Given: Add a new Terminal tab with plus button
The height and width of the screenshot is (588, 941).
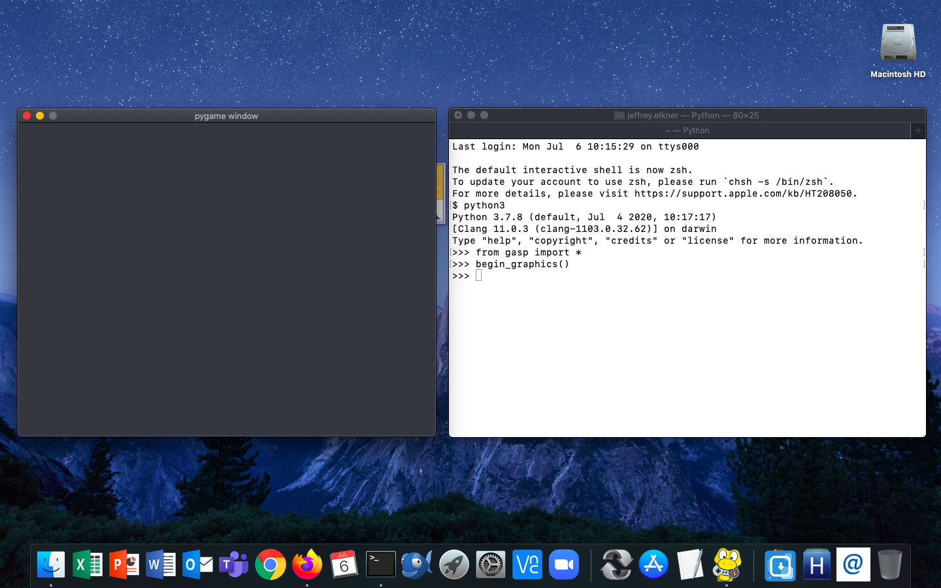Looking at the screenshot, I should tap(918, 131).
